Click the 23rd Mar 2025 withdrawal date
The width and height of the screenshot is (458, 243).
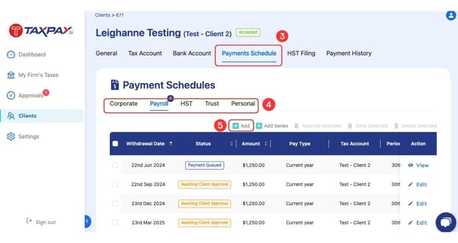[148, 222]
